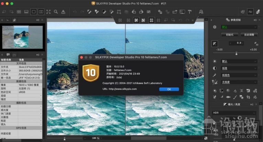Viewport: 263px width, 142px height.
Task: Open the fish-shaped lens correction icon
Action: pyautogui.click(x=228, y=97)
